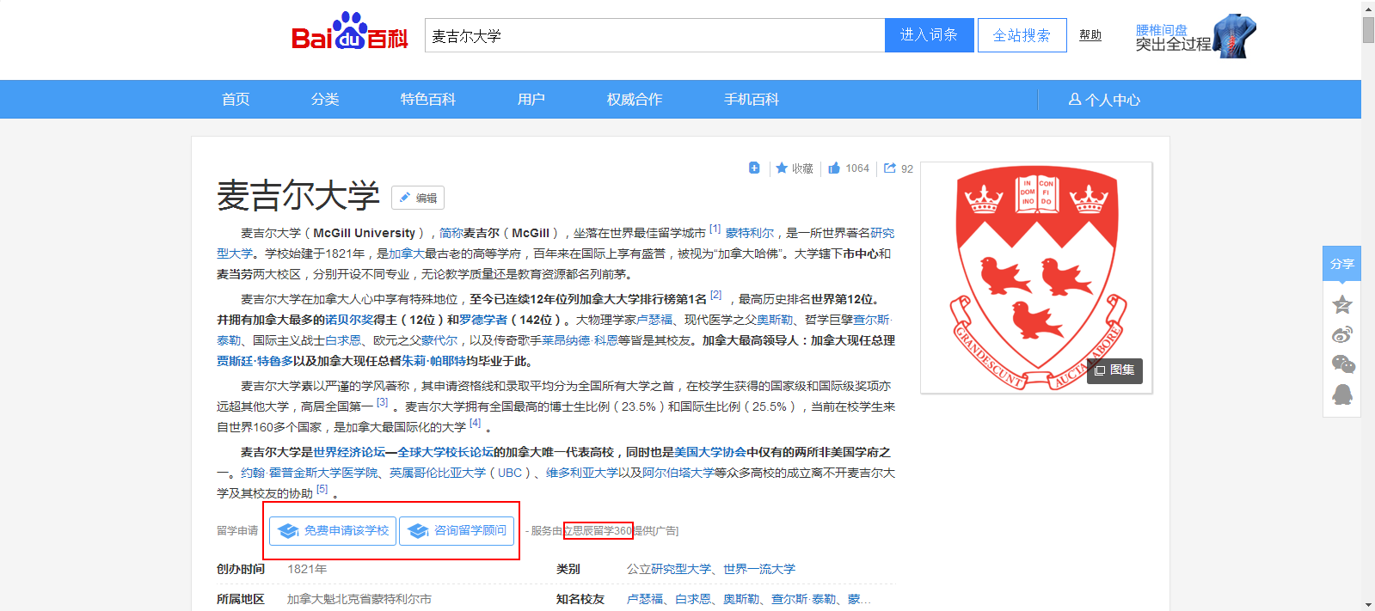Open the 加拿大 link in intro
This screenshot has width=1375, height=611.
pos(407,254)
